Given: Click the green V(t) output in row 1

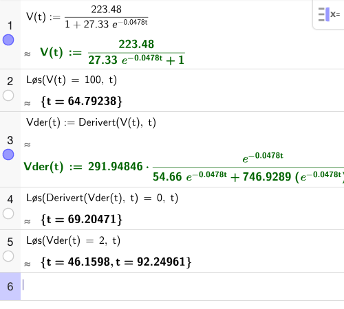Looking at the screenshot, I should point(112,52).
